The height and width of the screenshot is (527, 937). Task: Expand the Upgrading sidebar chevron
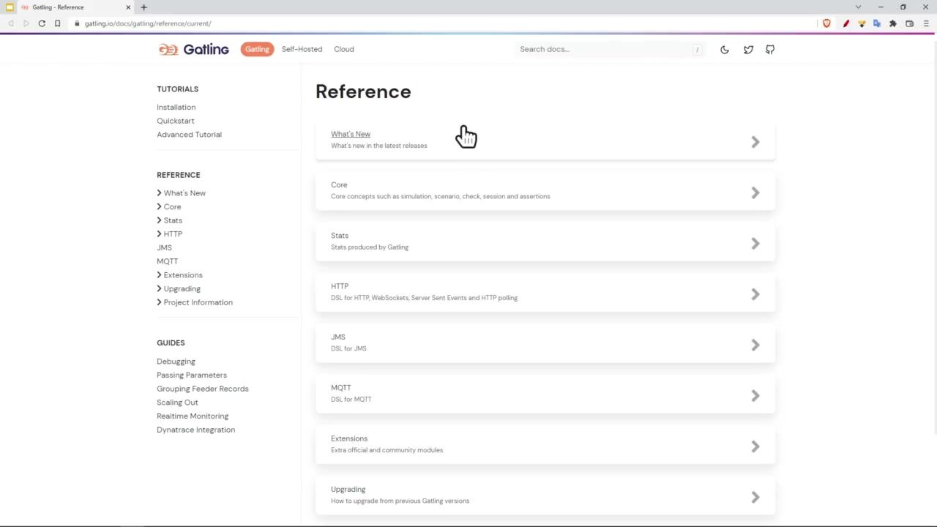click(160, 288)
